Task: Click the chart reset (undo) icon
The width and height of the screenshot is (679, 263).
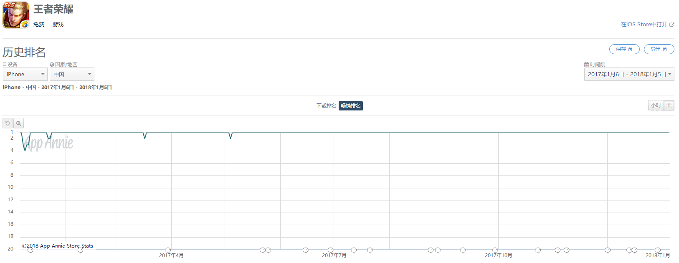Action: (8, 123)
